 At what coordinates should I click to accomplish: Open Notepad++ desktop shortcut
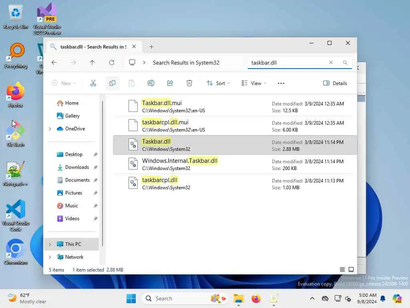(16, 173)
